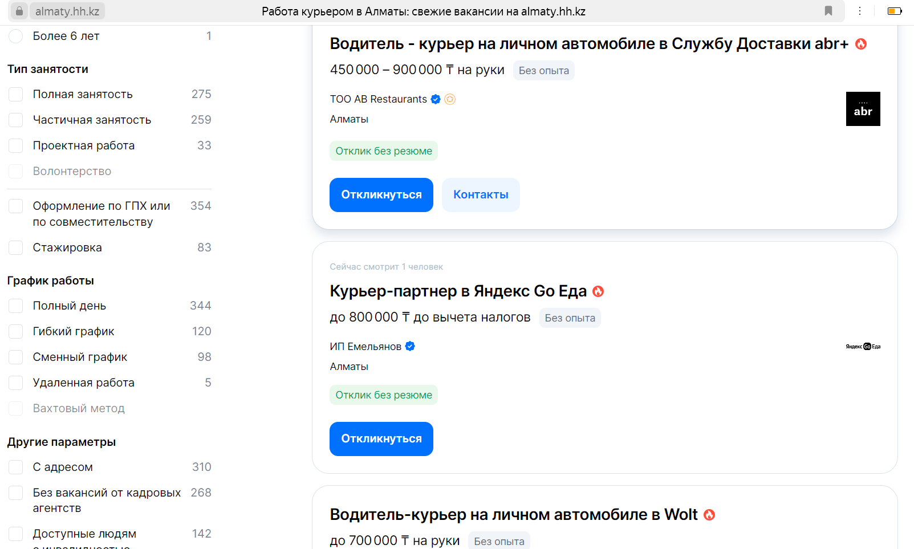Bookmark this page with the bookmark icon

pos(828,11)
